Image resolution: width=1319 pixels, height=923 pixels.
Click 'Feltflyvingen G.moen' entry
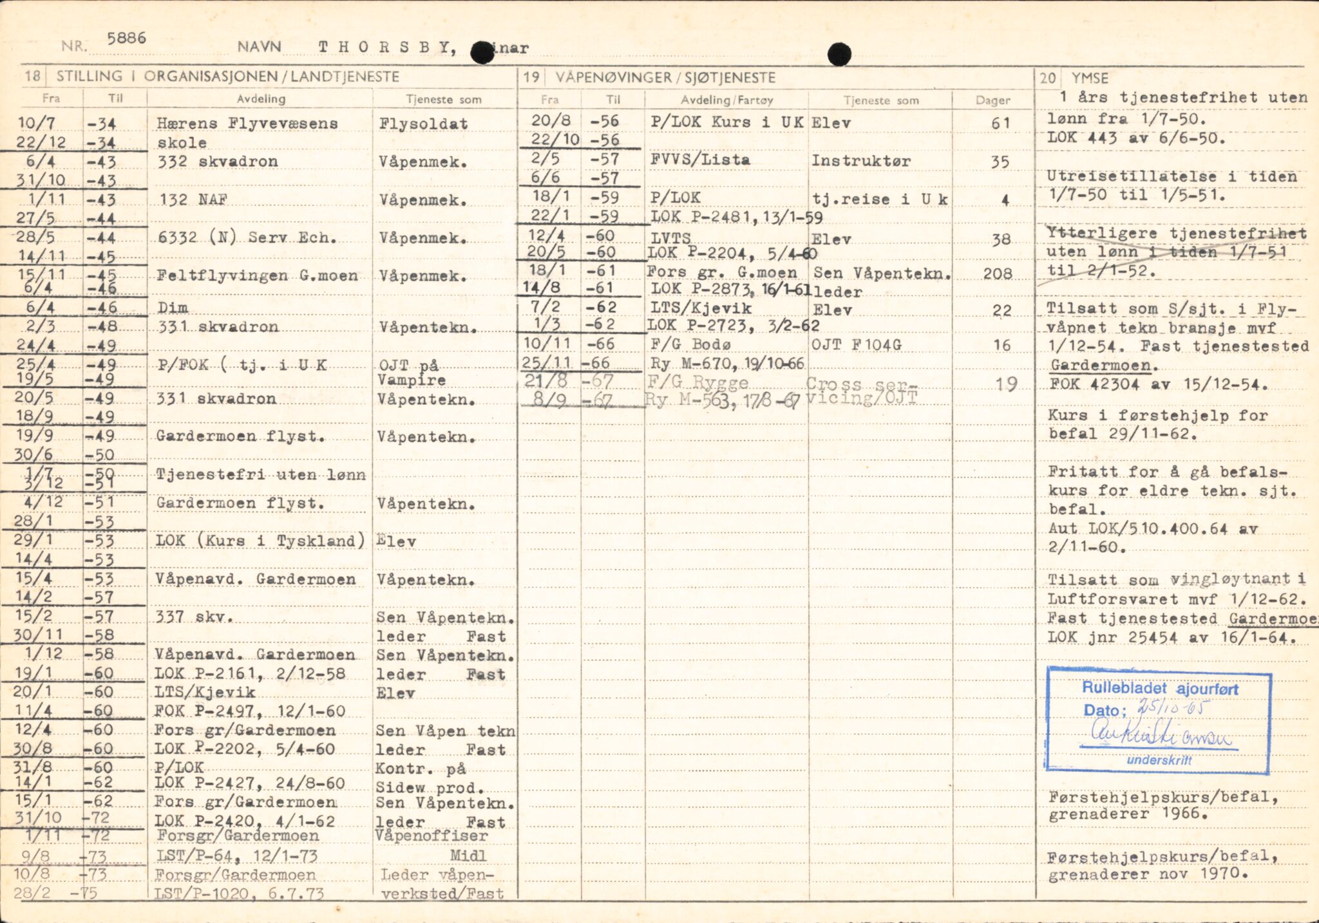click(258, 275)
